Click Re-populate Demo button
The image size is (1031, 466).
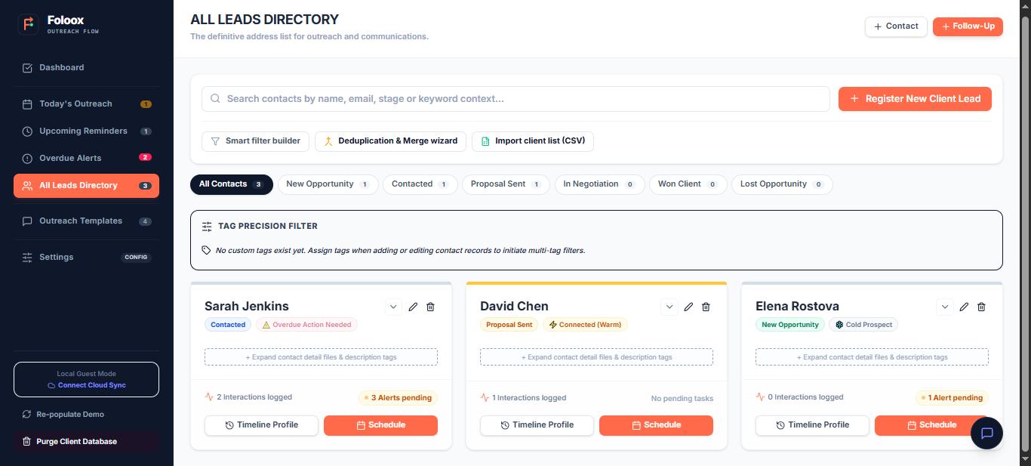click(86, 415)
